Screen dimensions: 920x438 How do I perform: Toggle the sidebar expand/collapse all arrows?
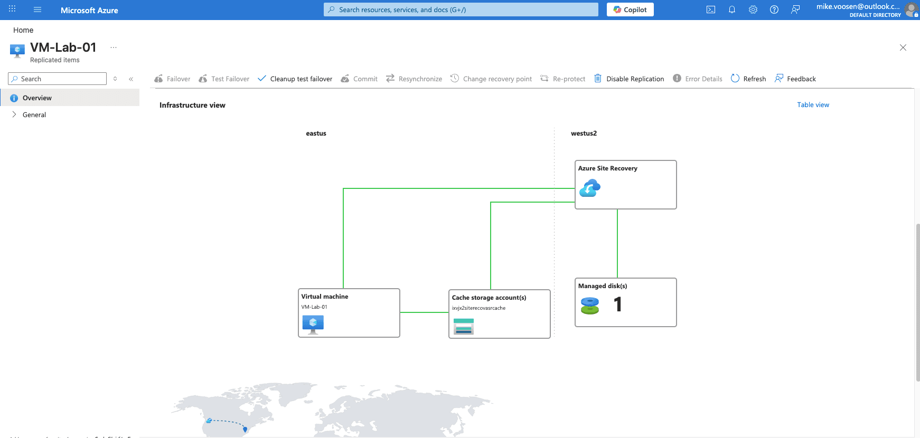pos(115,79)
